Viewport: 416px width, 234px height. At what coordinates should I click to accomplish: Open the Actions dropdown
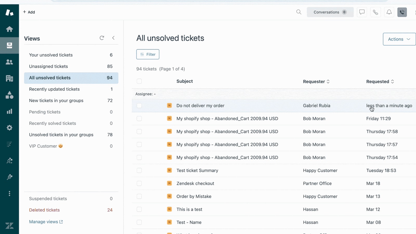click(399, 39)
